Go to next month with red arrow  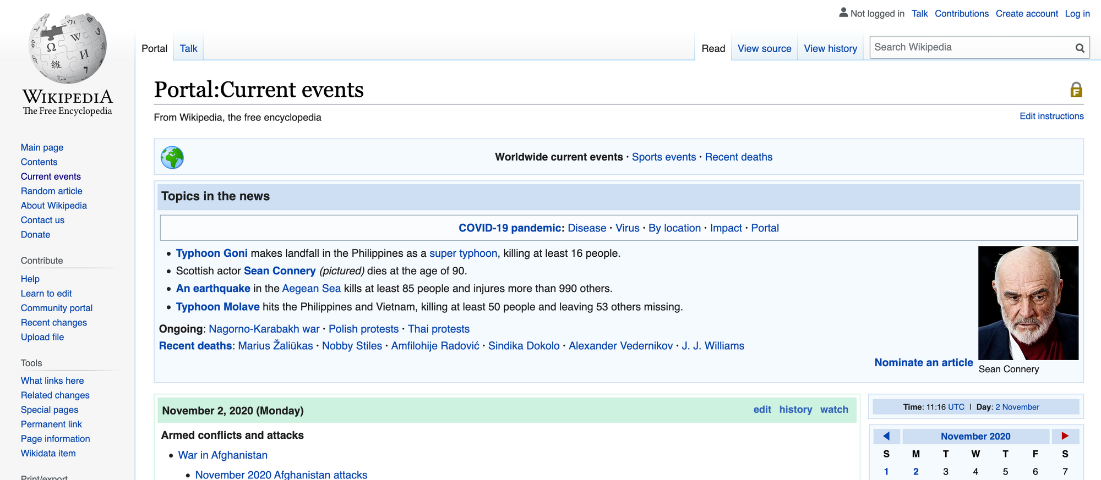click(x=1065, y=436)
